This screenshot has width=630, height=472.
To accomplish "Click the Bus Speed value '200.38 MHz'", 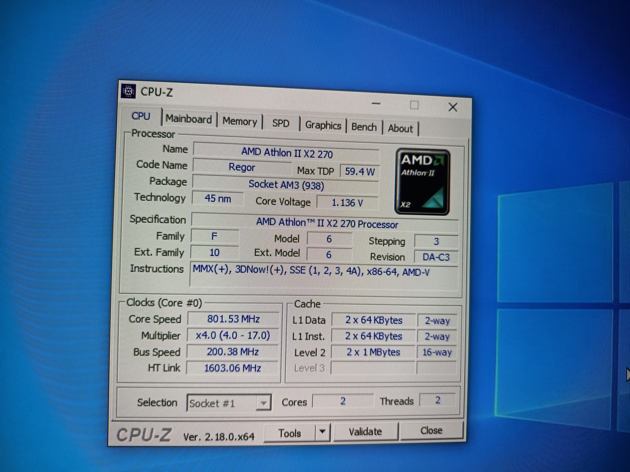I will point(232,352).
